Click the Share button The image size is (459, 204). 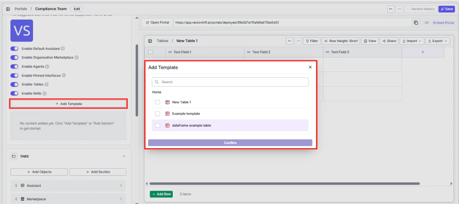point(389,41)
